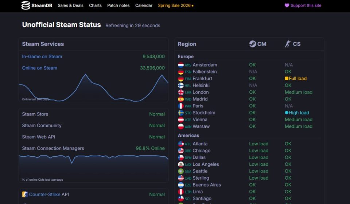Click the Peru flag beside Lima

(180, 192)
